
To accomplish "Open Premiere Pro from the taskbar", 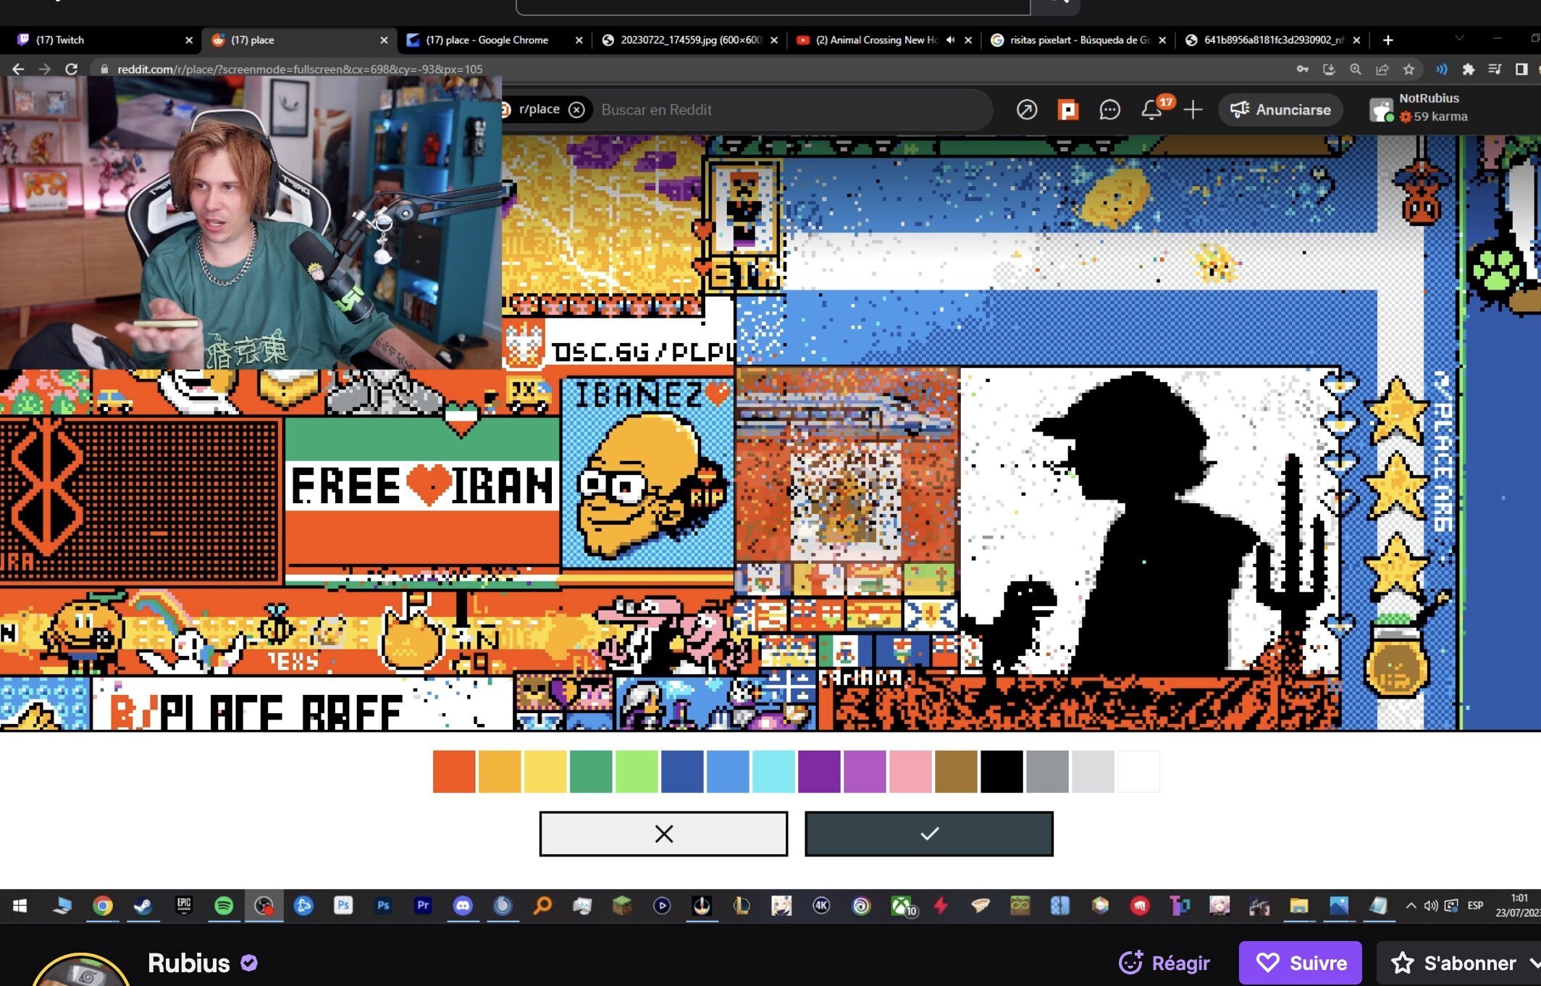I will coord(423,906).
